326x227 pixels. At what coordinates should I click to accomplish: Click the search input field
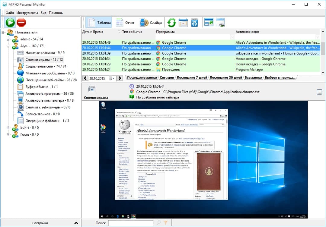[x=131, y=223]
